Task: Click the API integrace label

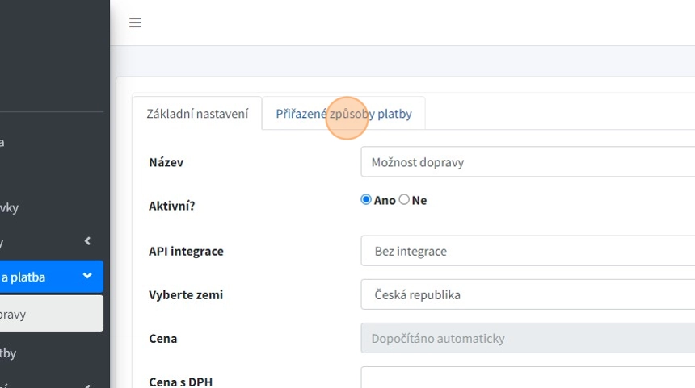Action: (x=186, y=251)
